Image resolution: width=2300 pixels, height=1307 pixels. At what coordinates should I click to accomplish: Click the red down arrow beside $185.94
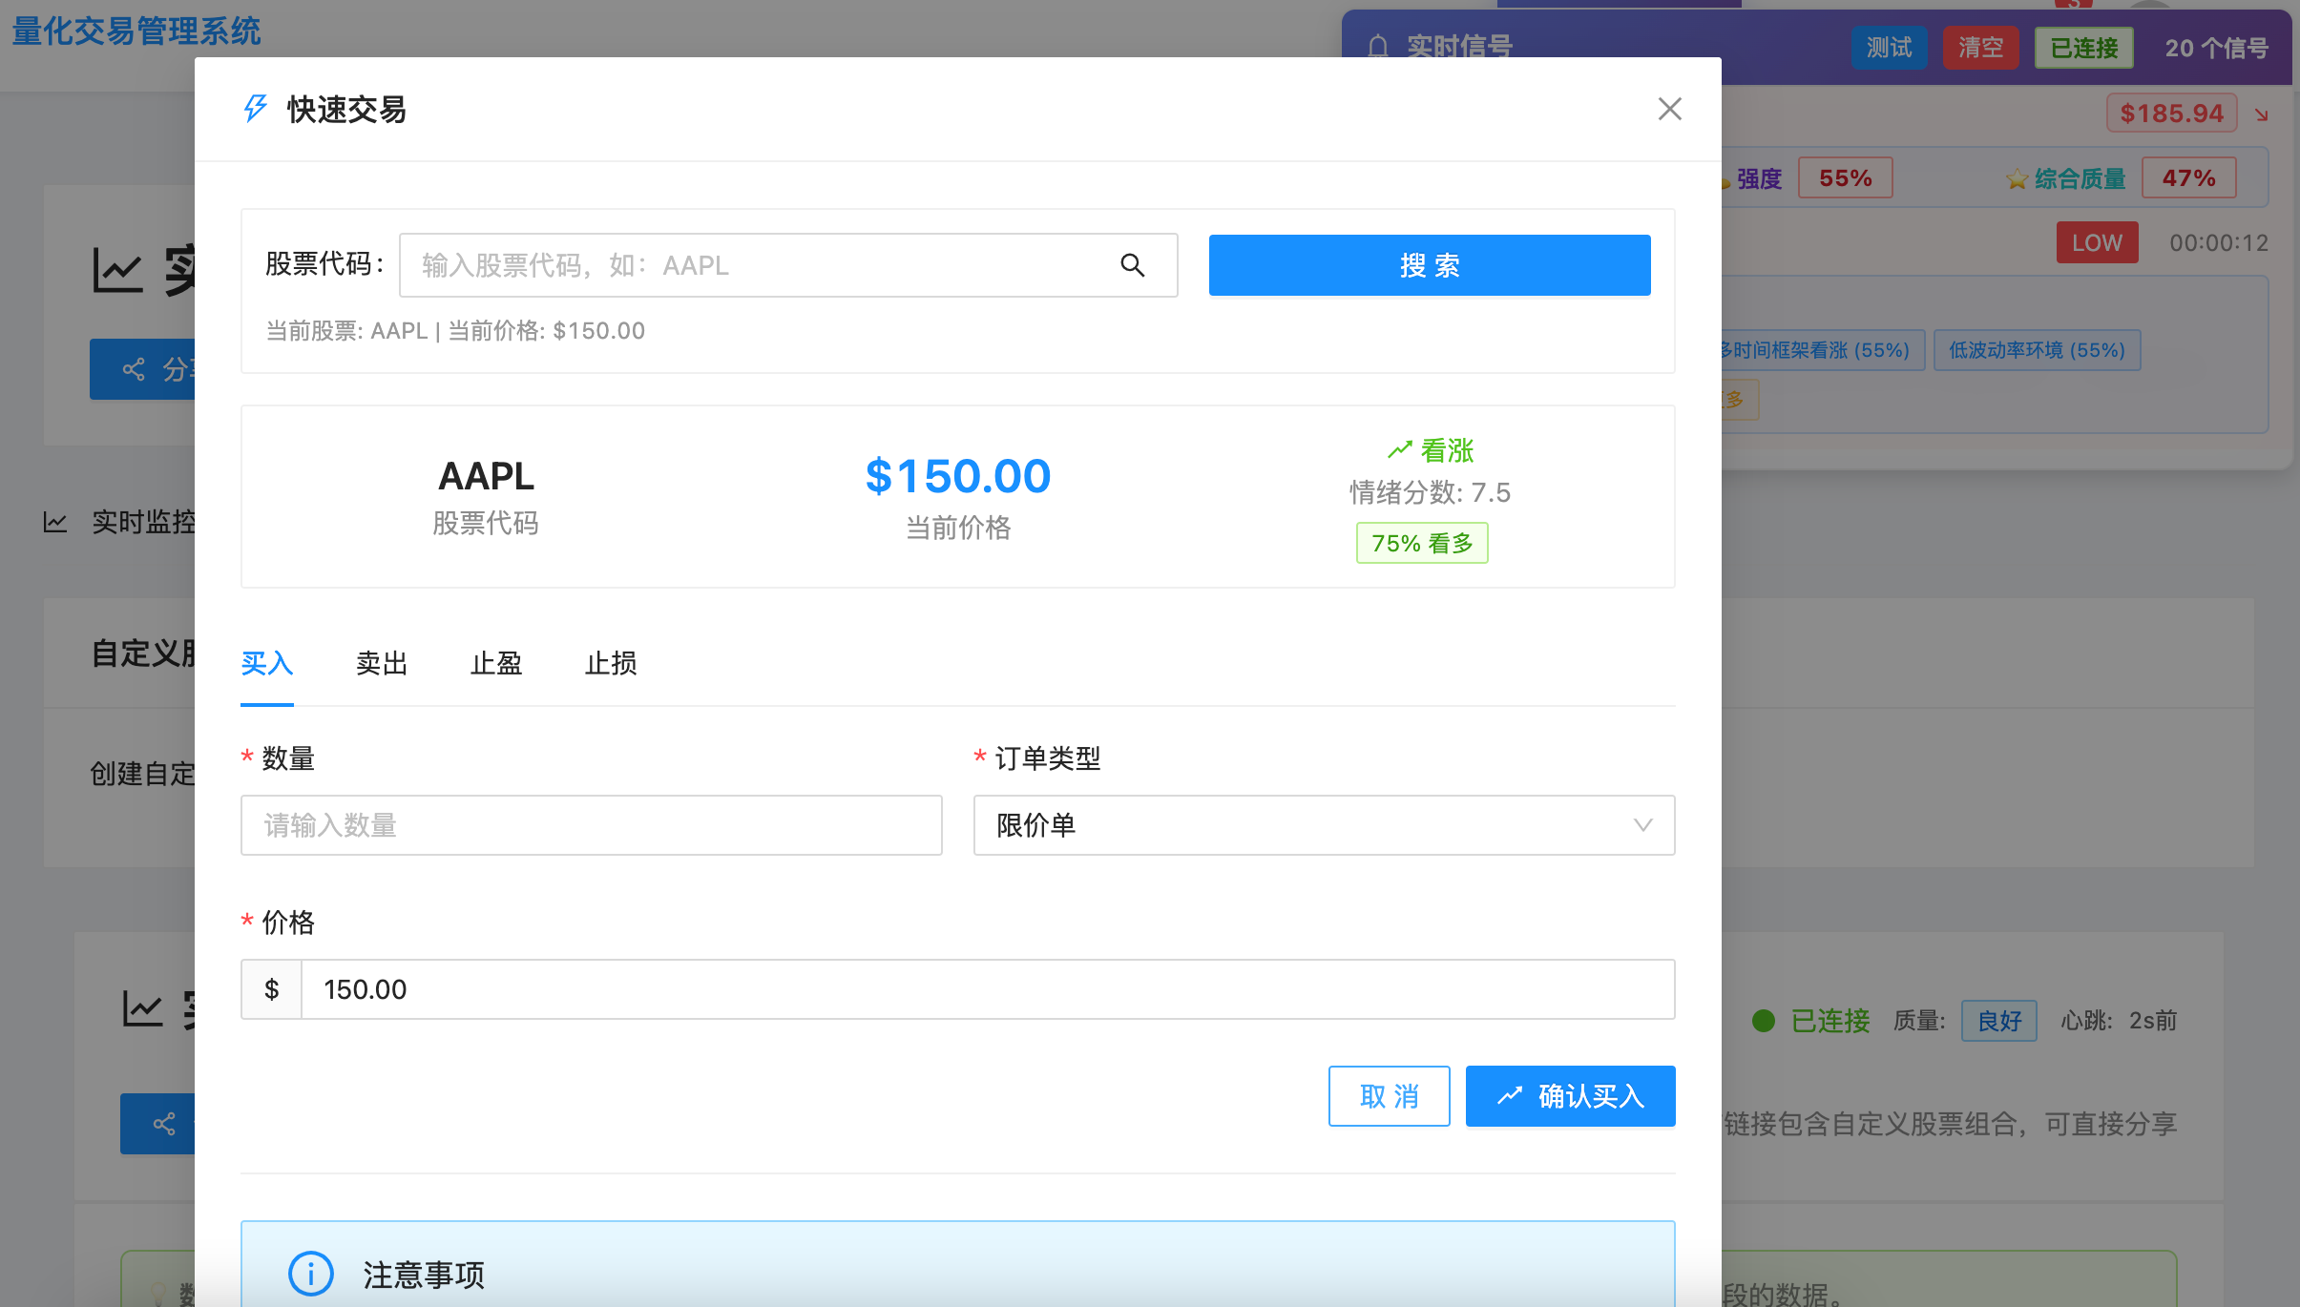click(x=2261, y=114)
